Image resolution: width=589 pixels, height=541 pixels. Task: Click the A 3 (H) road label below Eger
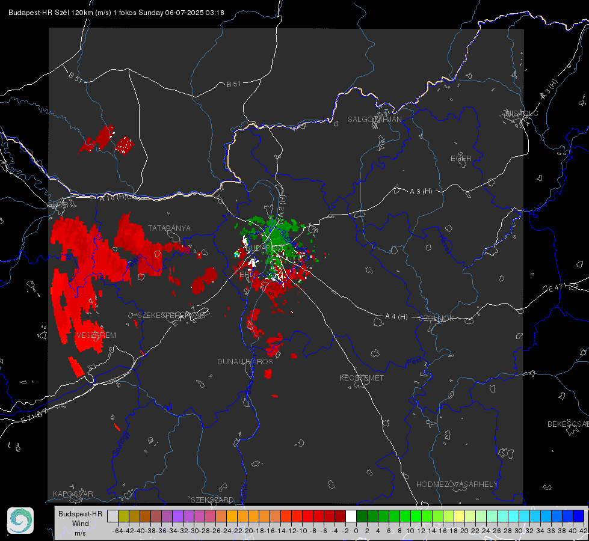click(x=421, y=192)
